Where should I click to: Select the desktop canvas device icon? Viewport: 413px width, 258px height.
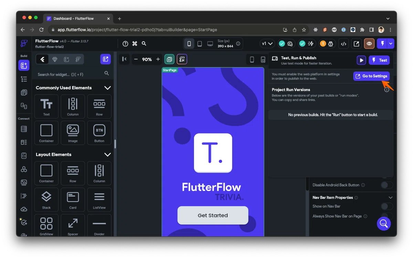point(210,44)
